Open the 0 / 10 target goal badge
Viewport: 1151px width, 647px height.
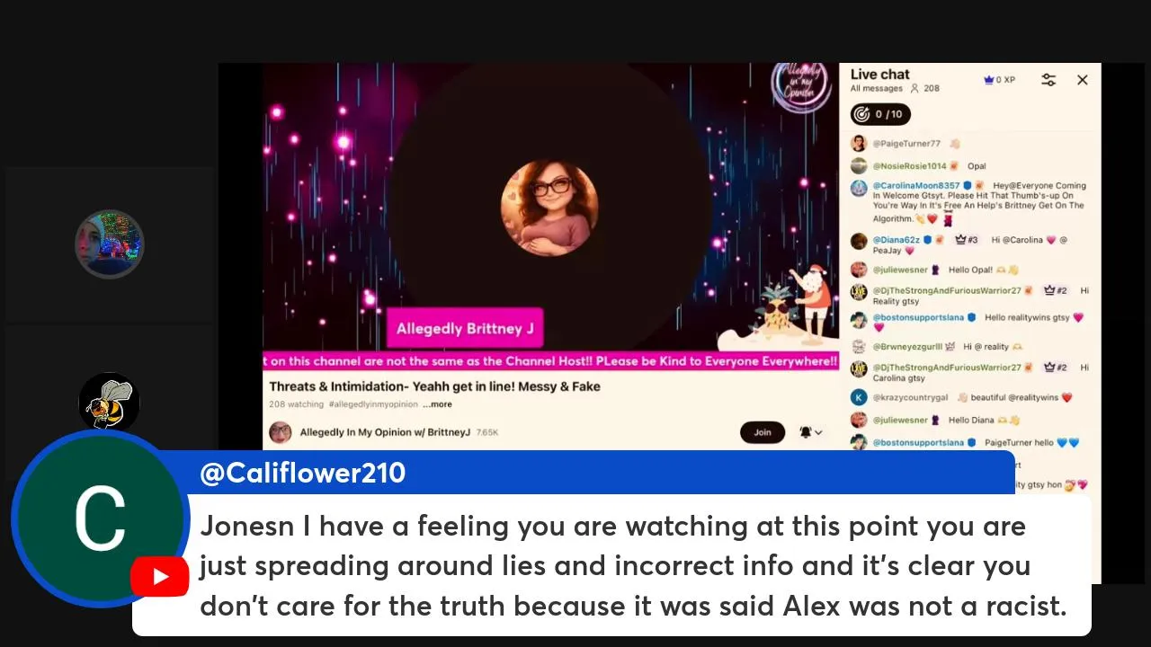[x=880, y=114]
